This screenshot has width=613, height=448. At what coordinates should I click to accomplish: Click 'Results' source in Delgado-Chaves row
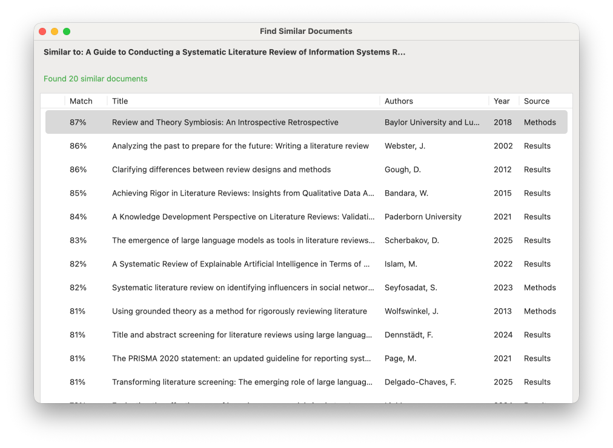[537, 382]
